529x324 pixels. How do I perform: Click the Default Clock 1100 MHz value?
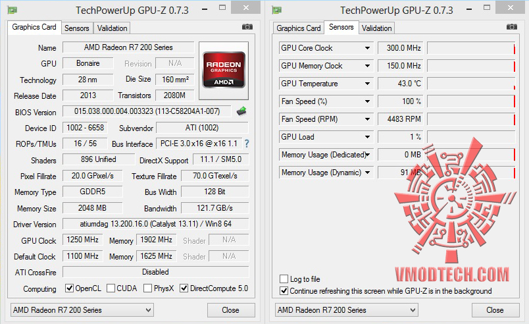pyautogui.click(x=83, y=256)
